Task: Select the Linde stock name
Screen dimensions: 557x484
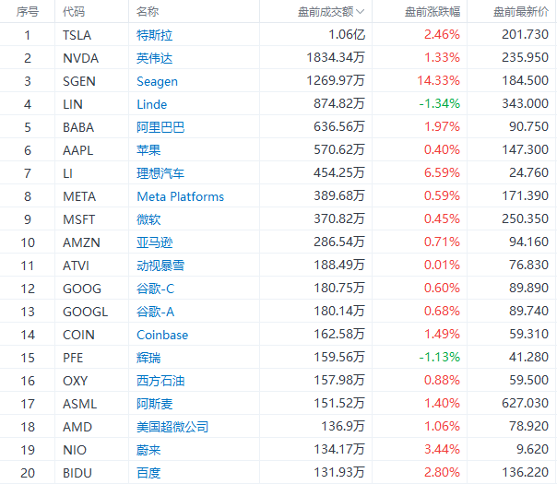Action: [x=152, y=104]
